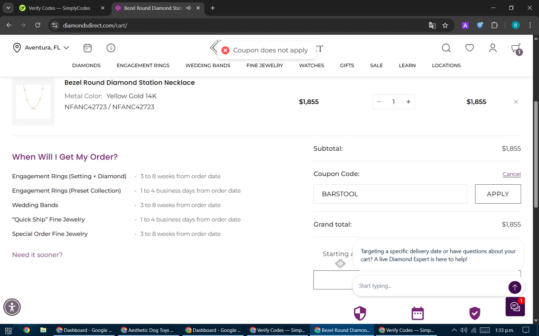Mute tab via speaker icon
This screenshot has height=336, width=539.
(188, 8)
